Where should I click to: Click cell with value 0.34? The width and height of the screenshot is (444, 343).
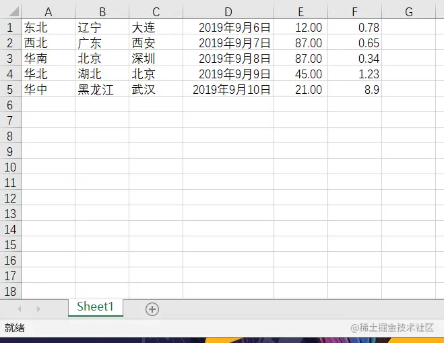point(355,59)
